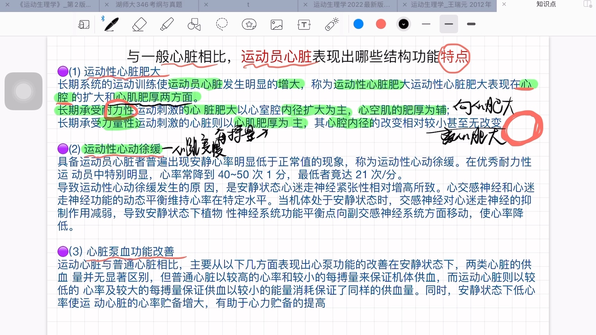Click the purple bullet before item (3)

pos(63,251)
